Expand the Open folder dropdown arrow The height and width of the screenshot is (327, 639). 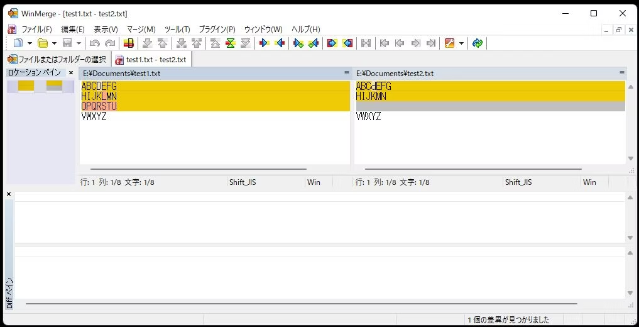click(x=54, y=43)
